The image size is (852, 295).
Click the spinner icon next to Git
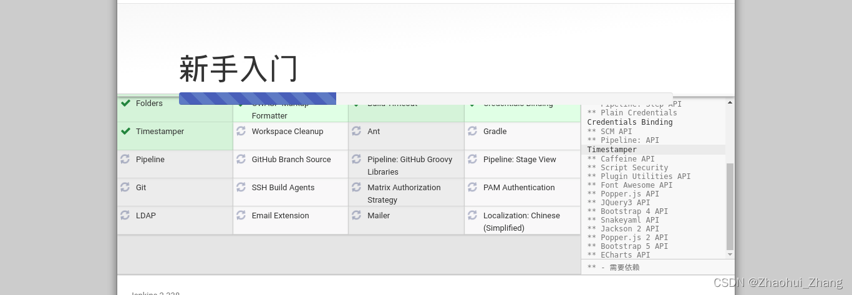click(125, 188)
